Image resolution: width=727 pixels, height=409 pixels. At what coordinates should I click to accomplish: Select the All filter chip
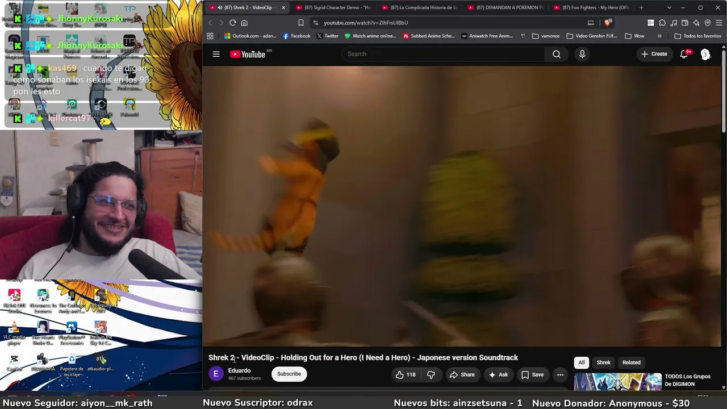coord(582,362)
